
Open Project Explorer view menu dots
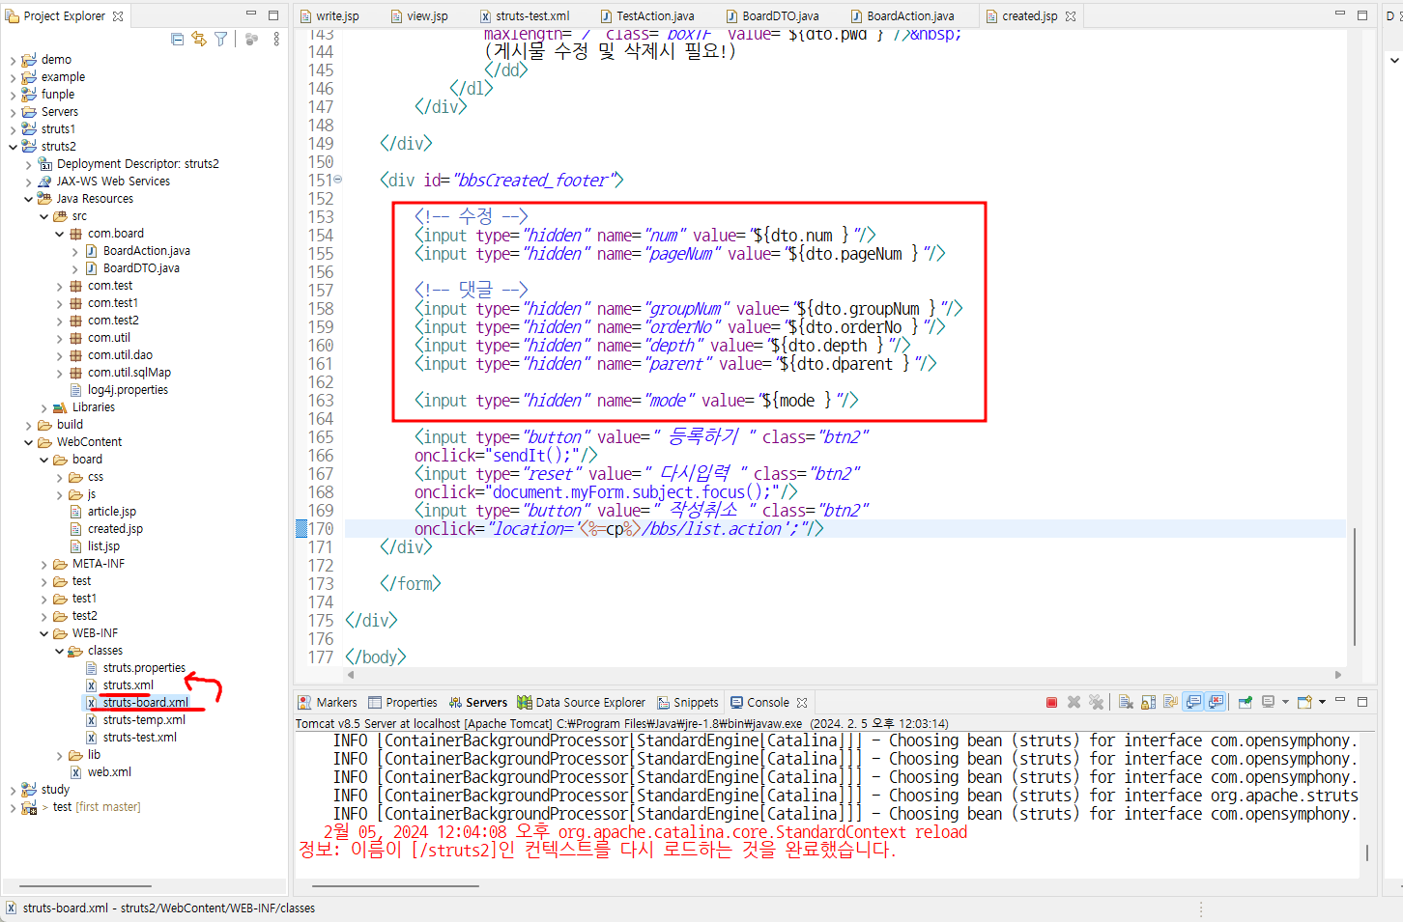[276, 40]
